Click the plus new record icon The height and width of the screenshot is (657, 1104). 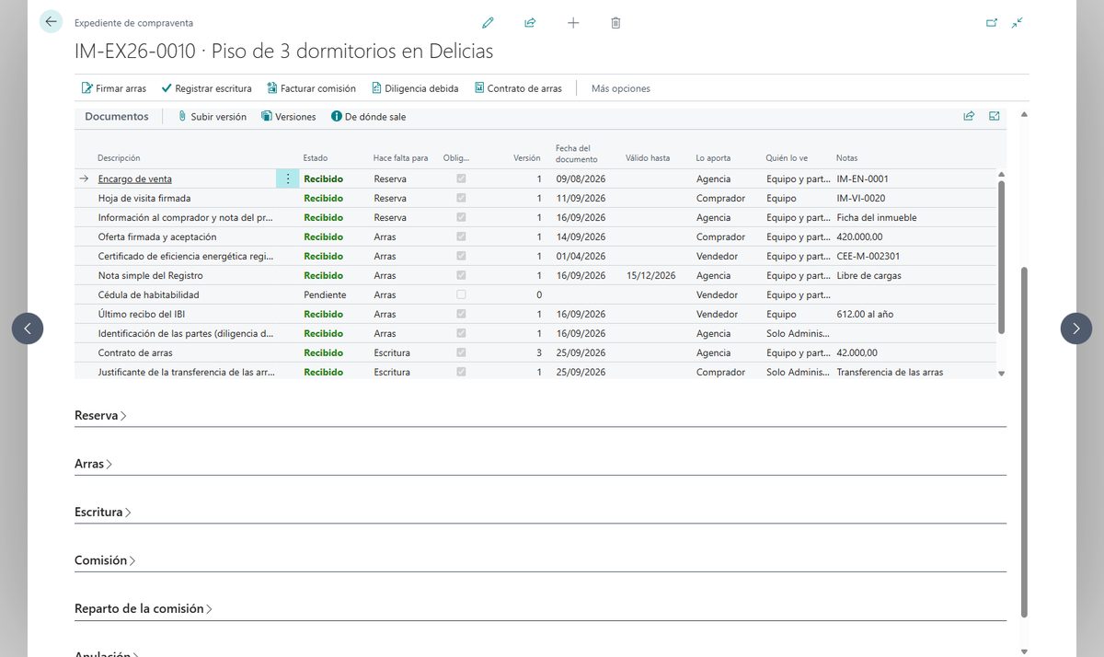coord(573,23)
